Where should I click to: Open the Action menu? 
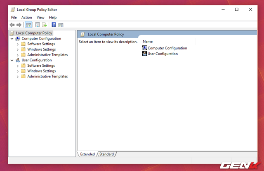(26, 17)
